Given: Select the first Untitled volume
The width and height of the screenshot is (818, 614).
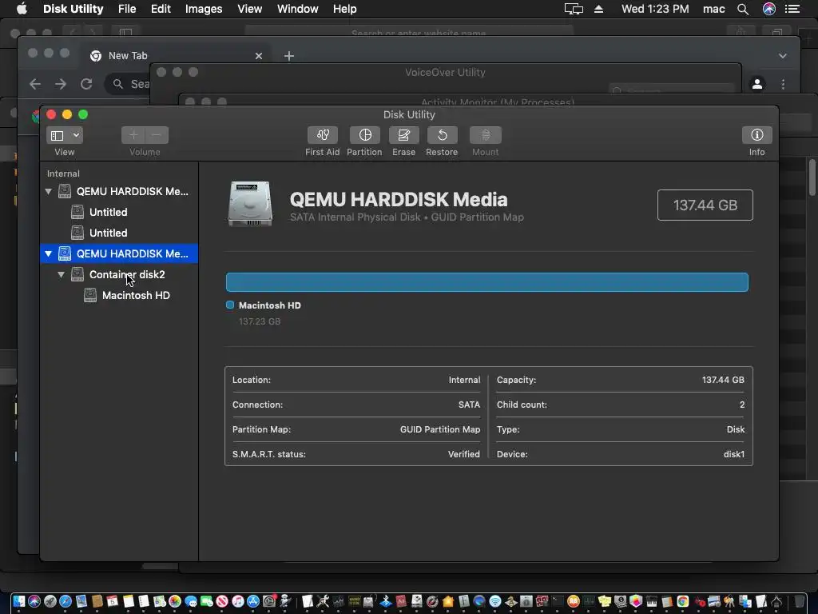Looking at the screenshot, I should click(x=108, y=212).
